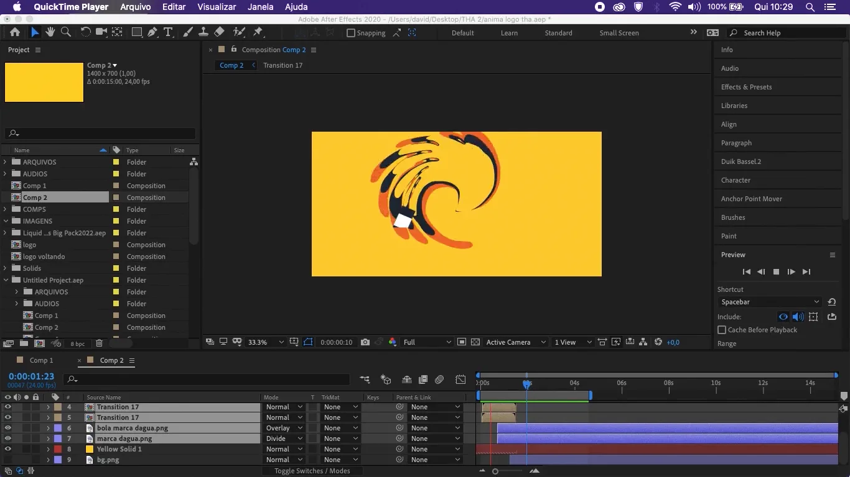Switch to the Small Screen workspace
The image size is (850, 477).
[x=619, y=33]
